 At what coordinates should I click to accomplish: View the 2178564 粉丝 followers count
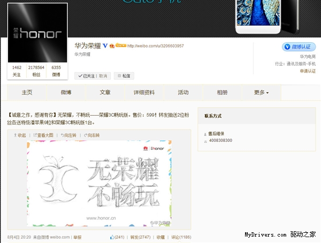[36, 71]
